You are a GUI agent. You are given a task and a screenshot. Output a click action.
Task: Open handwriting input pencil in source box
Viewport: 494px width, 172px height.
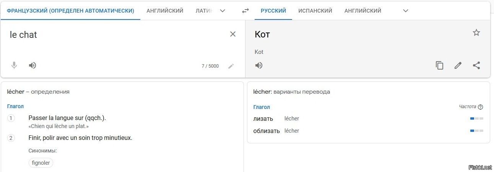(x=231, y=66)
